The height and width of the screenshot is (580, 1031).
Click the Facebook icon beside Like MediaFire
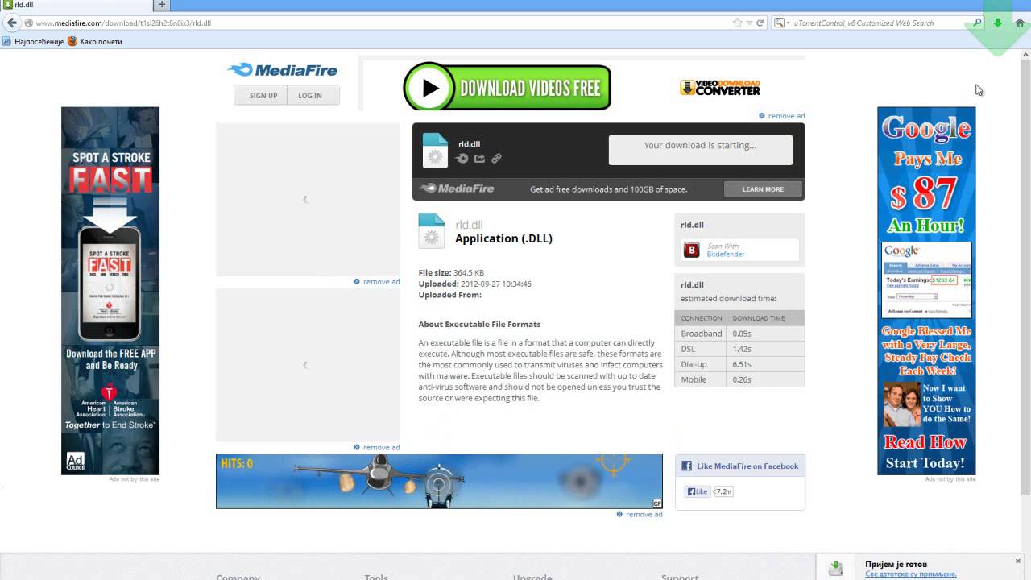[x=687, y=466]
